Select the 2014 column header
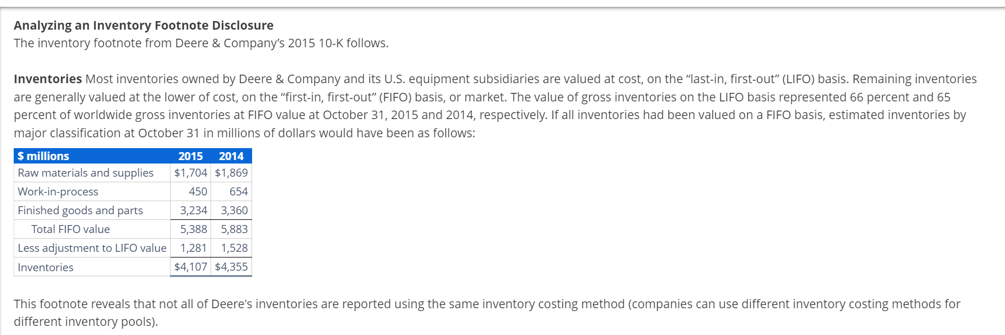The height and width of the screenshot is (335, 1005). point(231,156)
